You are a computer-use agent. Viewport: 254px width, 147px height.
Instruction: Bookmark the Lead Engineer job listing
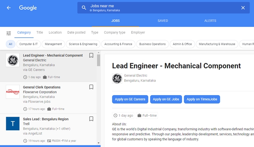click(x=91, y=56)
